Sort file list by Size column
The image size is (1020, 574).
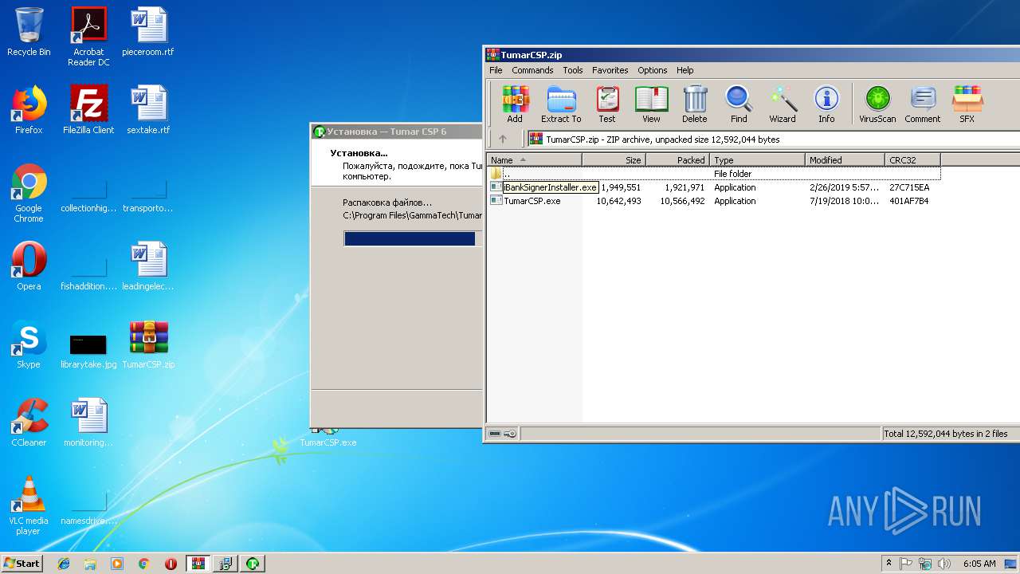[614, 159]
